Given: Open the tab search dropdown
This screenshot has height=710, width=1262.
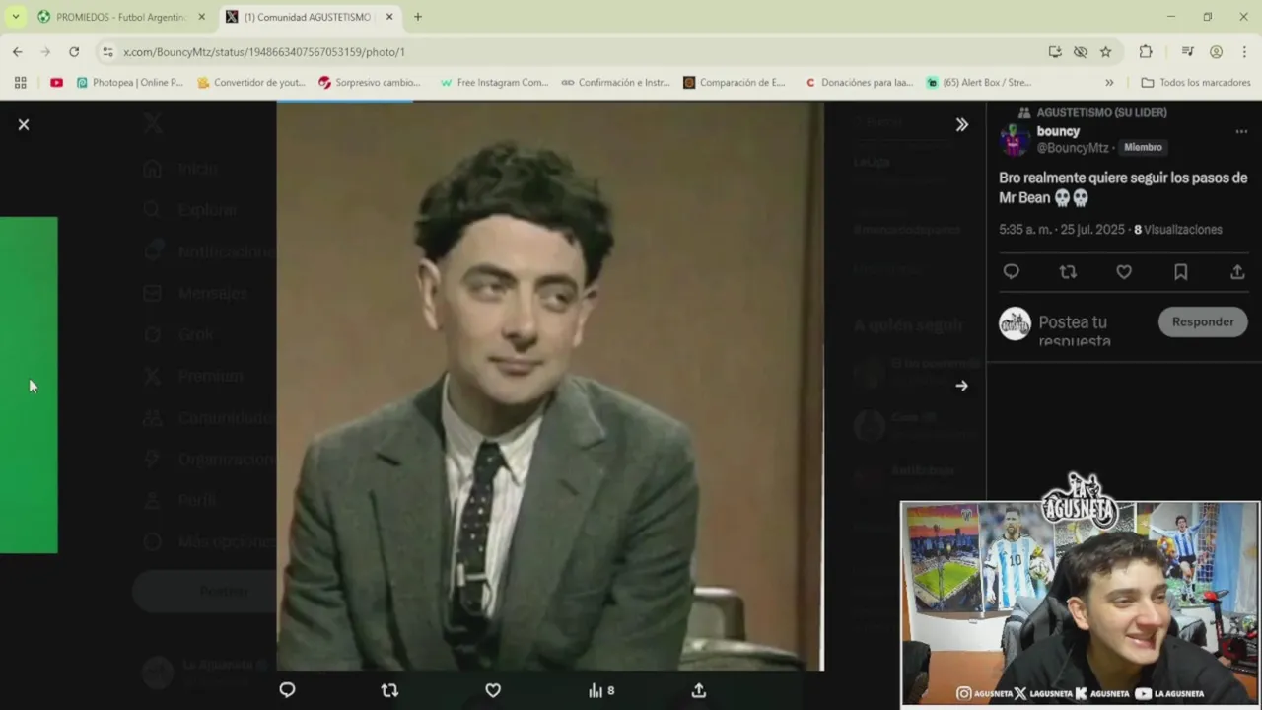Looking at the screenshot, I should point(15,17).
